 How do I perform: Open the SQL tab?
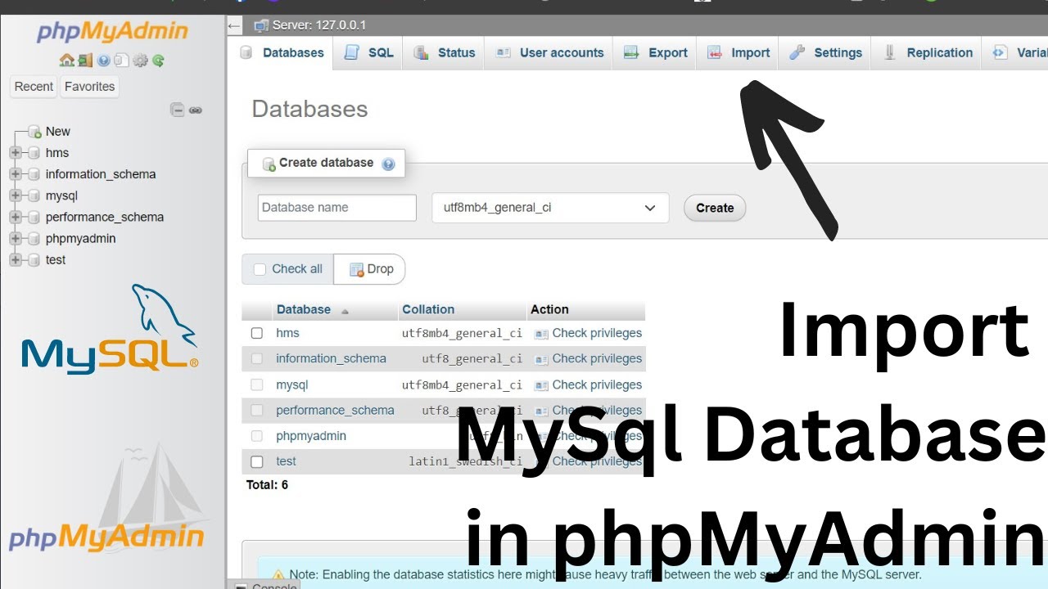point(368,53)
